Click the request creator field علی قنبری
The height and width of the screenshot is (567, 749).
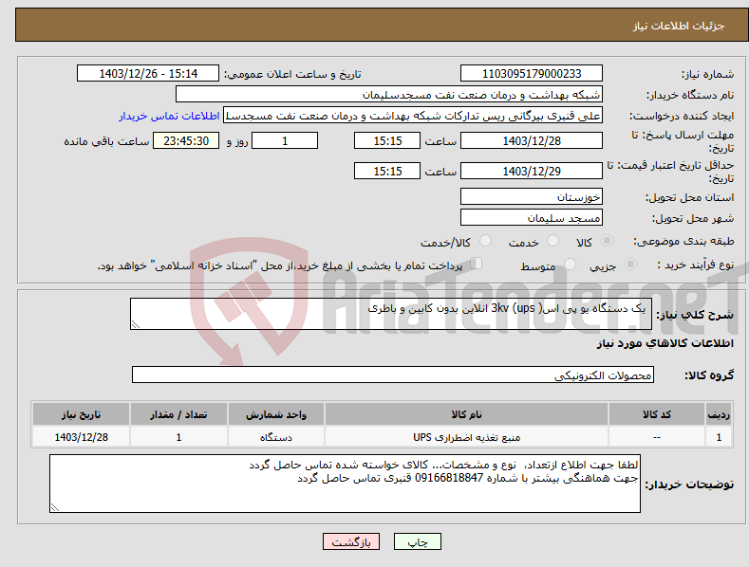[x=413, y=116]
